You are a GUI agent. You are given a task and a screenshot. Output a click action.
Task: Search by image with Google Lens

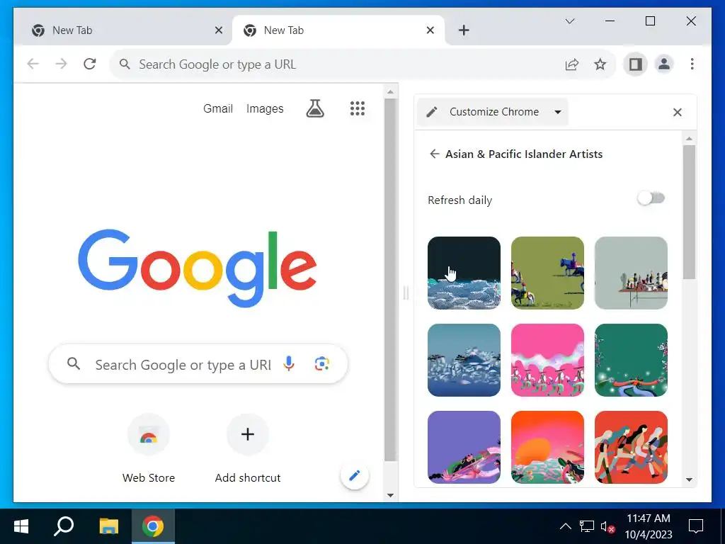click(322, 363)
